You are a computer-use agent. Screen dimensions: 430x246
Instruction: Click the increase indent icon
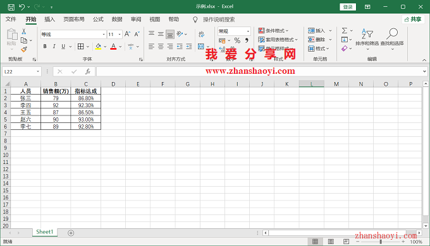coord(189,47)
